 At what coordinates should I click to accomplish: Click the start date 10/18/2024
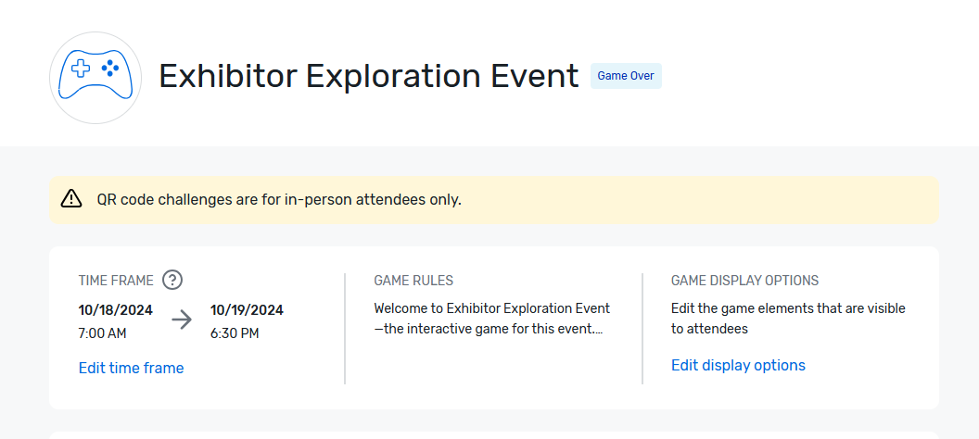[116, 310]
